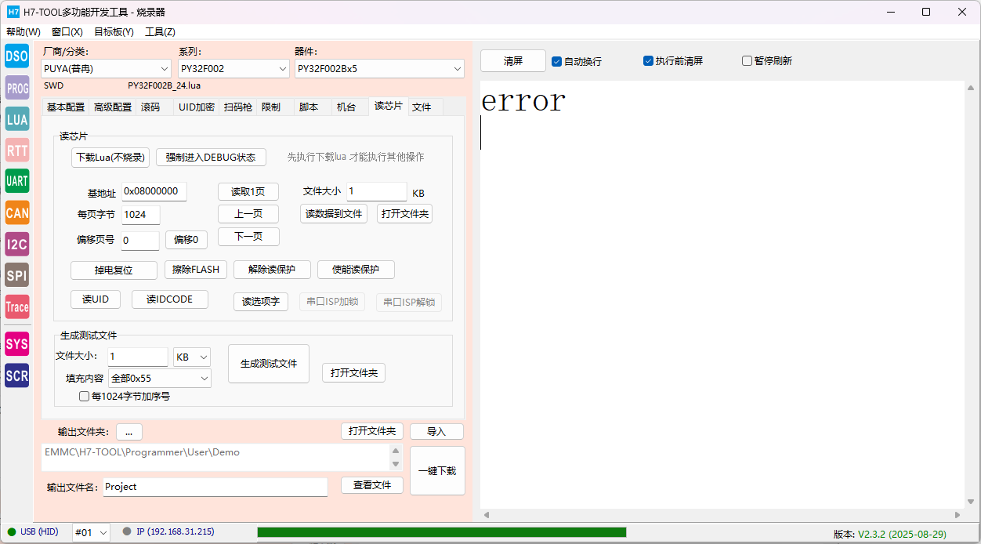
Task: Open the UART sidebar icon
Action: point(16,181)
